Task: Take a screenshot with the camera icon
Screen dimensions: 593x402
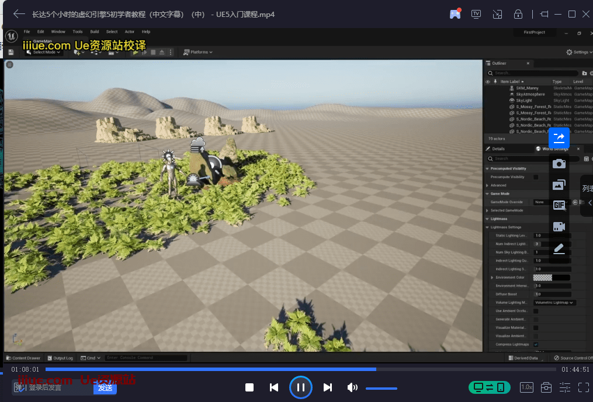Action: coord(559,164)
